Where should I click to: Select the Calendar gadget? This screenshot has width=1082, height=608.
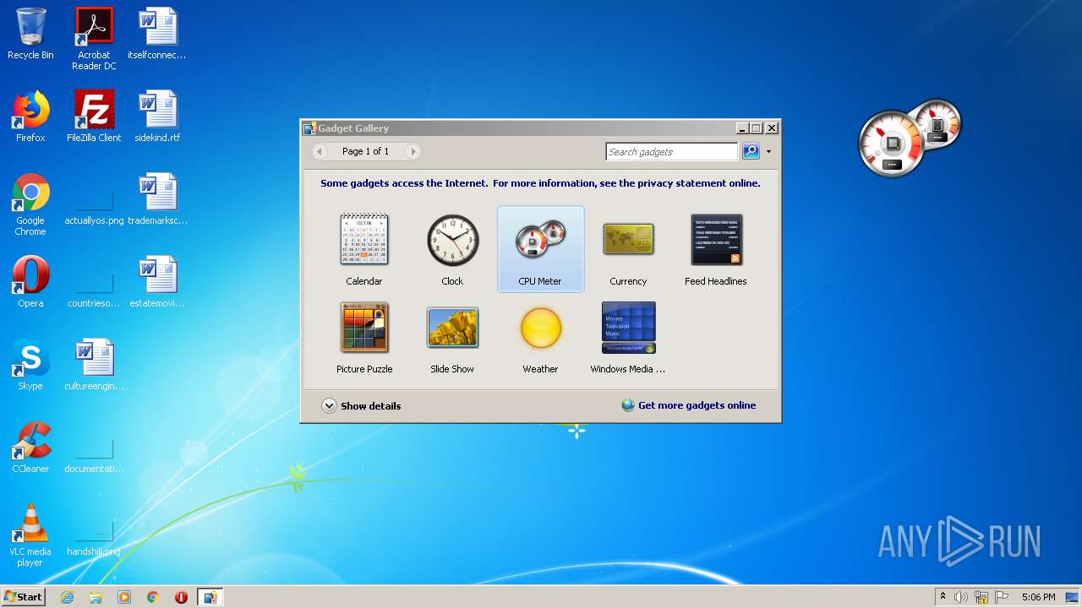(x=364, y=249)
